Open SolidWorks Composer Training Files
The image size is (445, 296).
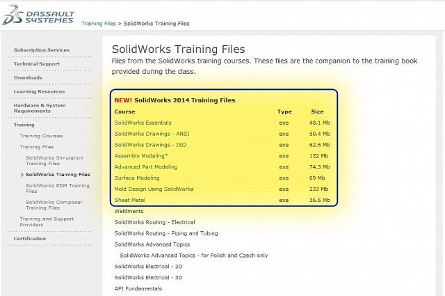[x=54, y=205]
